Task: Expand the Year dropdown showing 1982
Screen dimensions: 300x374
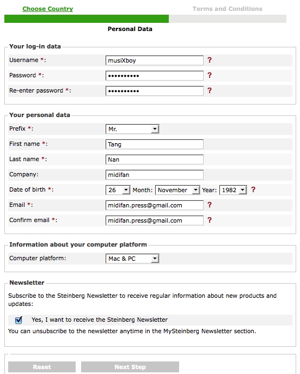Action: point(233,190)
